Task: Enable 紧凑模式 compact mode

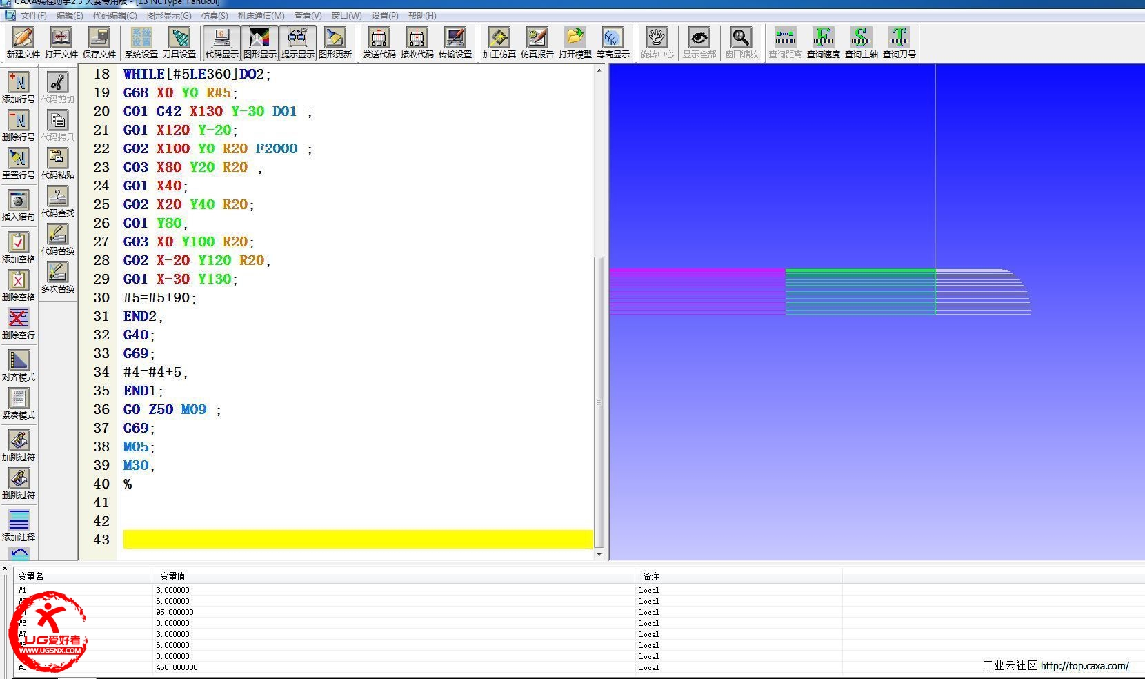Action: pos(19,404)
